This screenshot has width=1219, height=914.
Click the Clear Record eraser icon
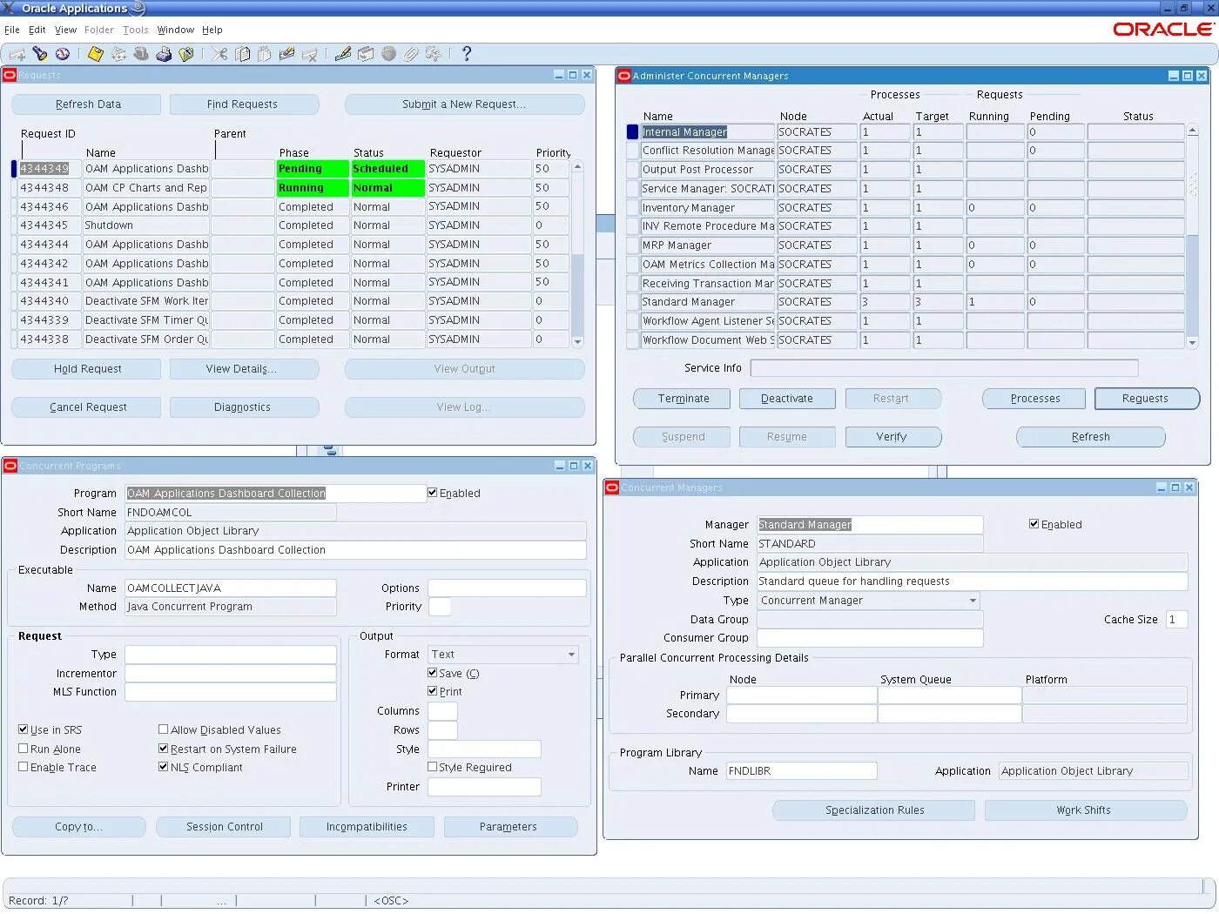coord(287,54)
